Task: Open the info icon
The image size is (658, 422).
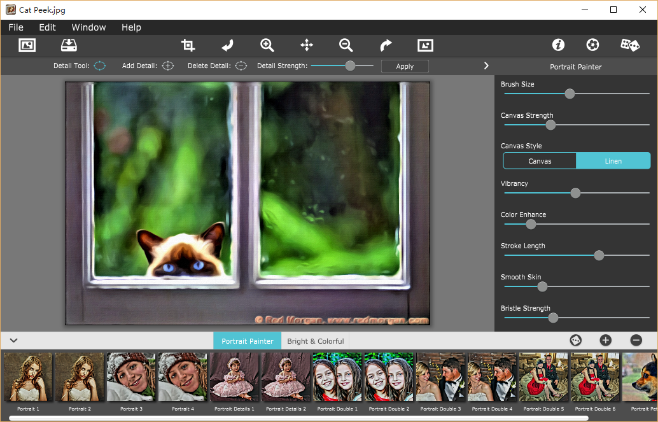Action: coord(558,45)
